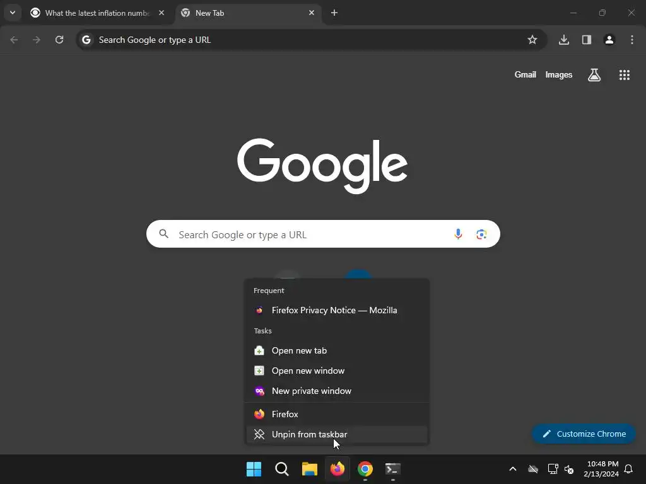Click the muted volume tray icon

tap(570, 469)
